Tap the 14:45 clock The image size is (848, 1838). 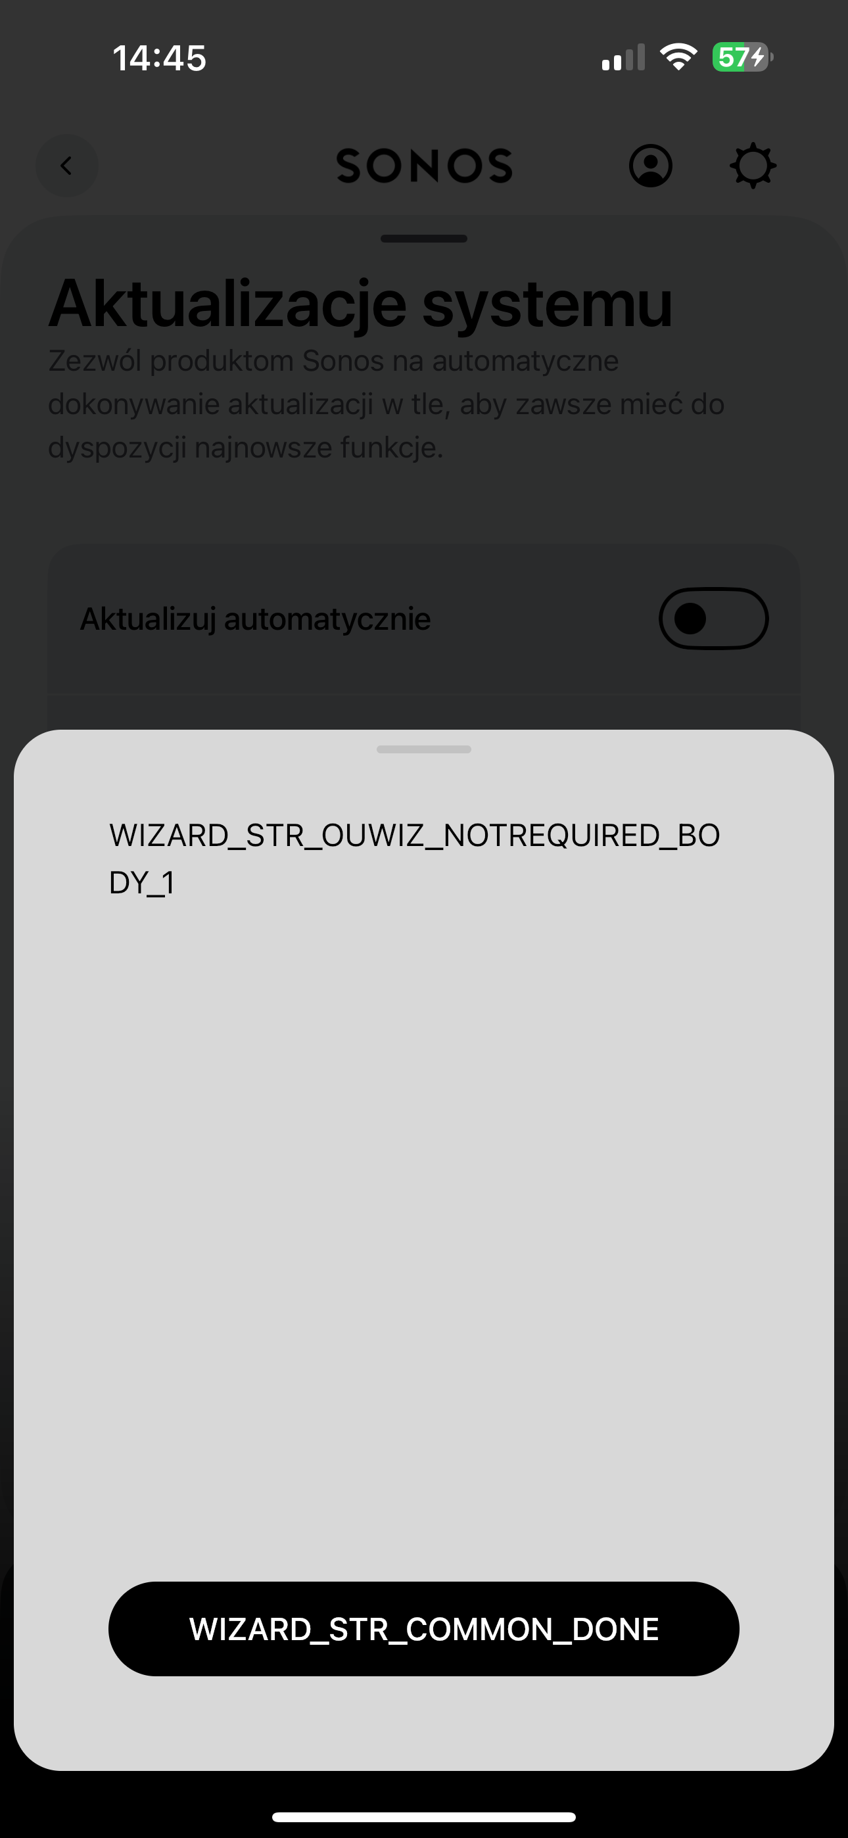pyautogui.click(x=159, y=58)
